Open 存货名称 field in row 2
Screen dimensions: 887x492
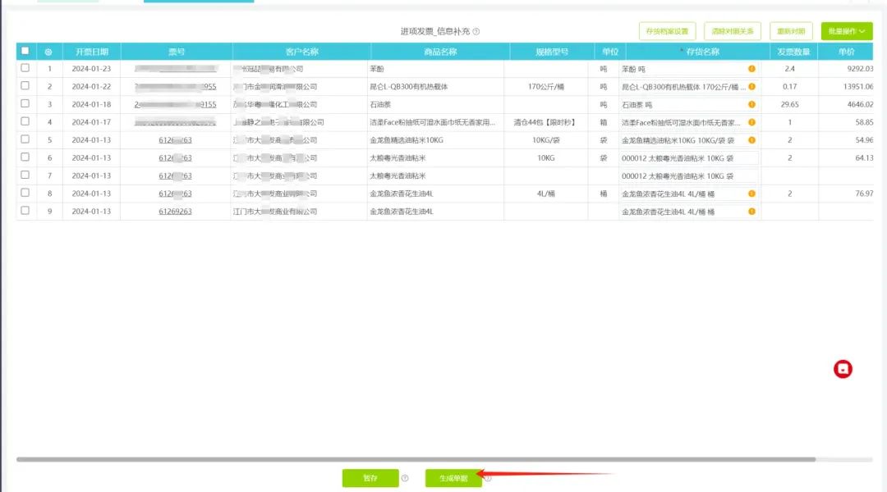(683, 87)
